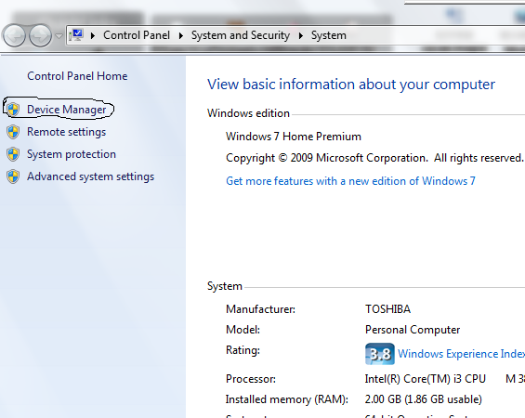
Task: Click the computer icon in address bar
Action: click(77, 35)
